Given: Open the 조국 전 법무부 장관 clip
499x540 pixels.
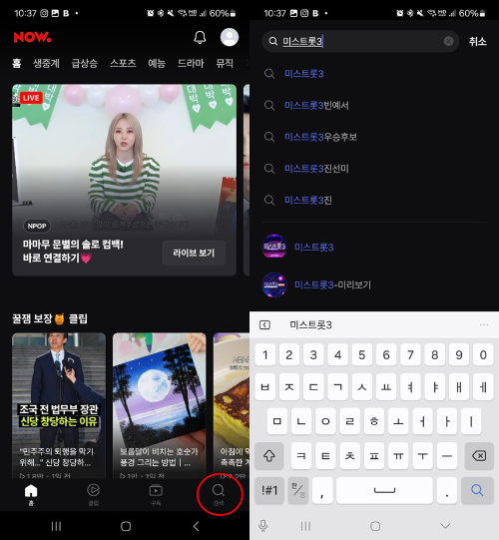Looking at the screenshot, I should pos(59,405).
